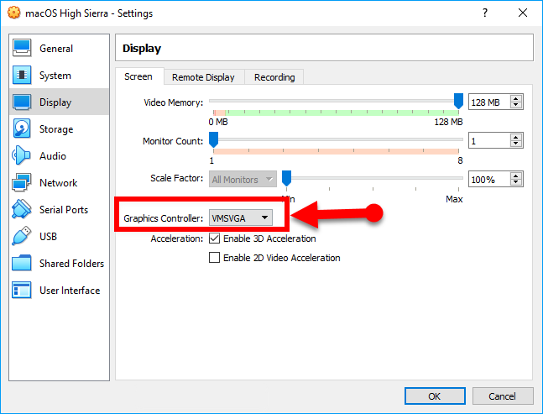Click the Video Memory slider handle
Image resolution: width=543 pixels, height=414 pixels.
[x=458, y=102]
